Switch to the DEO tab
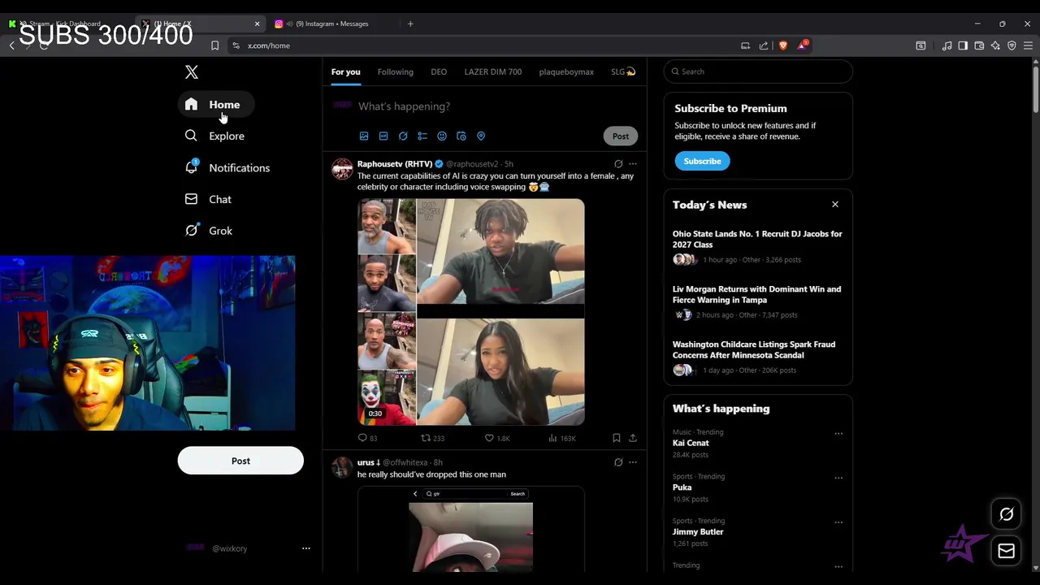 coord(439,72)
